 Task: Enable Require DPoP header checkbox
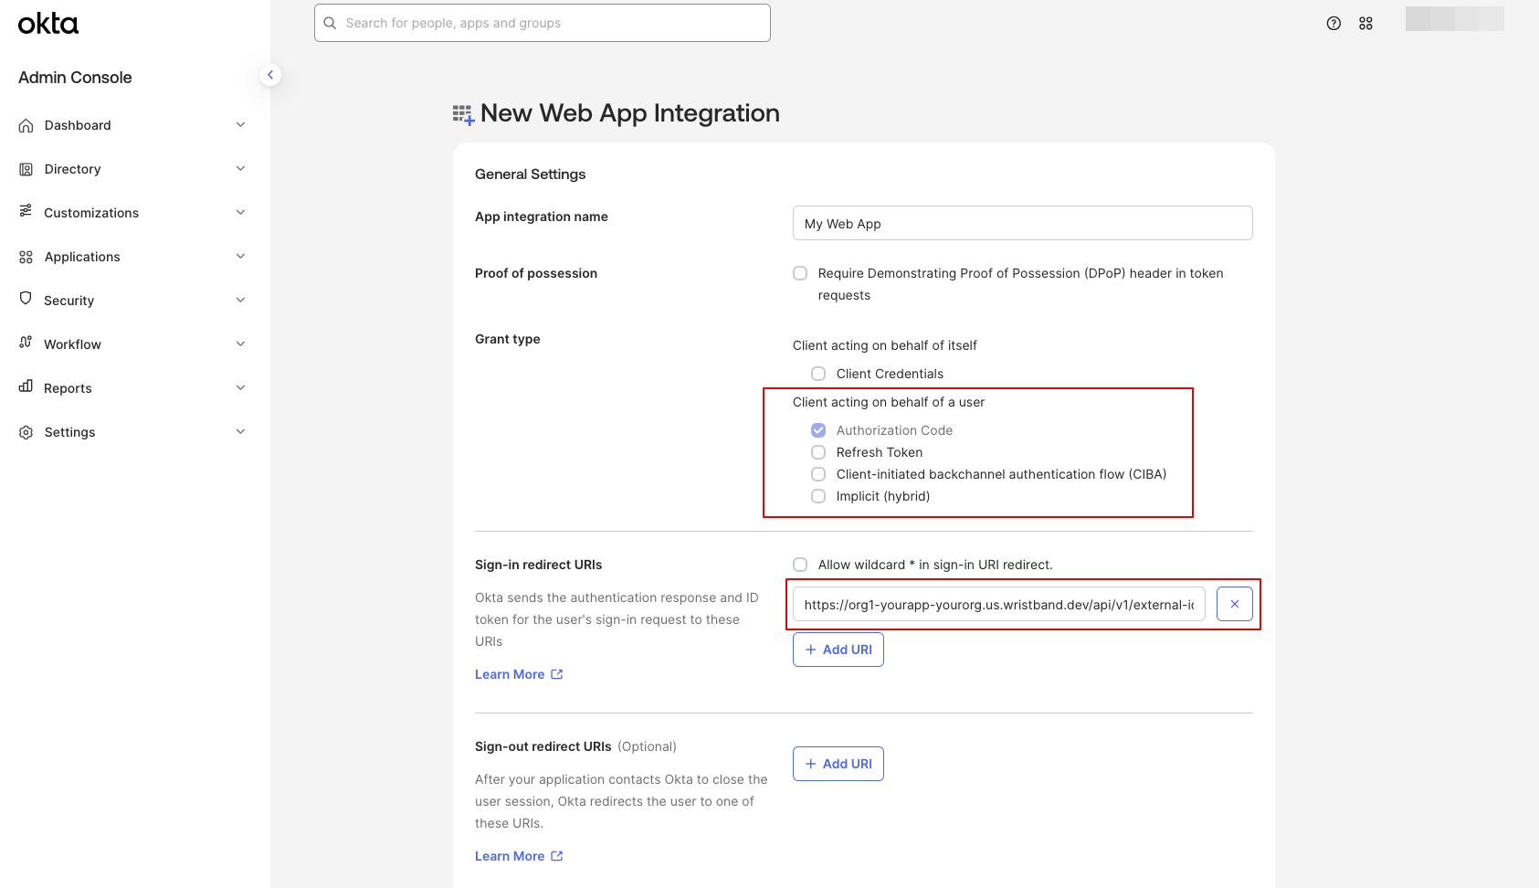pos(800,273)
